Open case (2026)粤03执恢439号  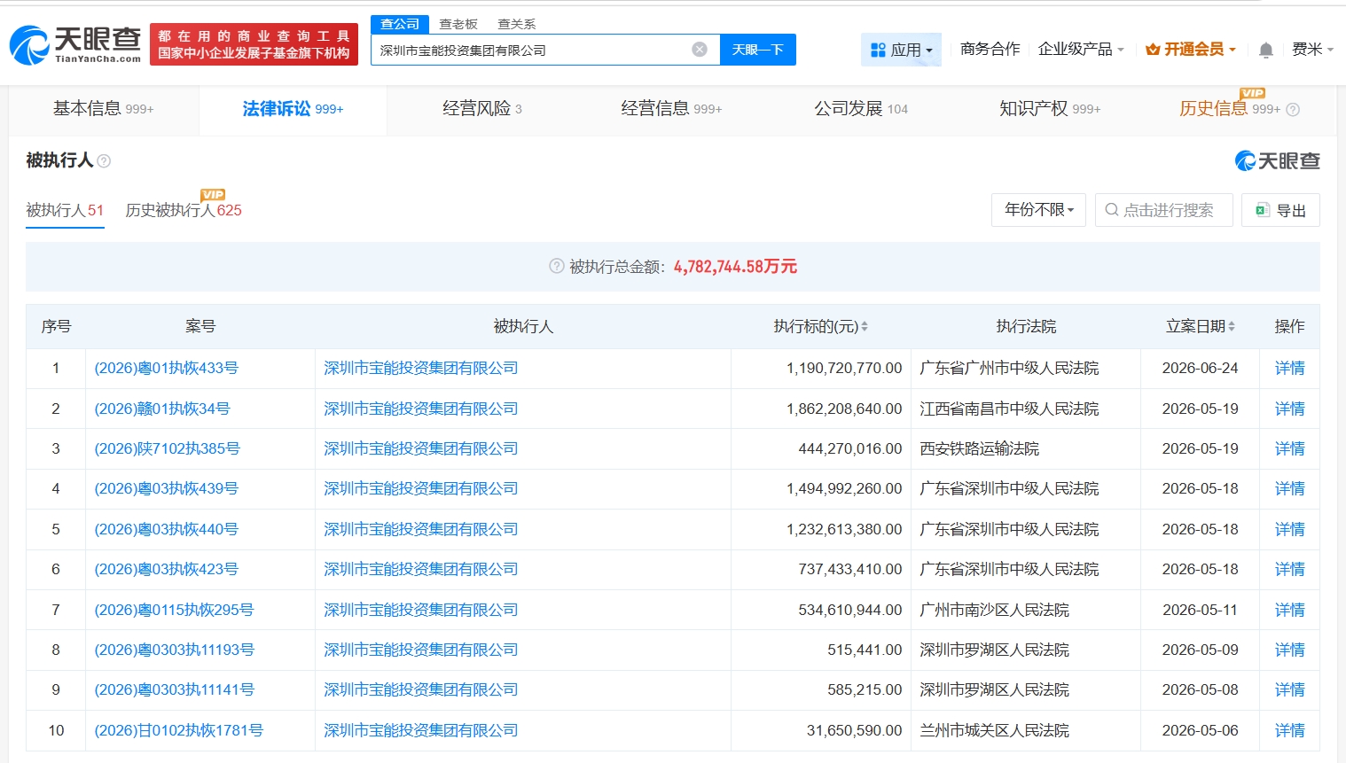click(x=167, y=489)
